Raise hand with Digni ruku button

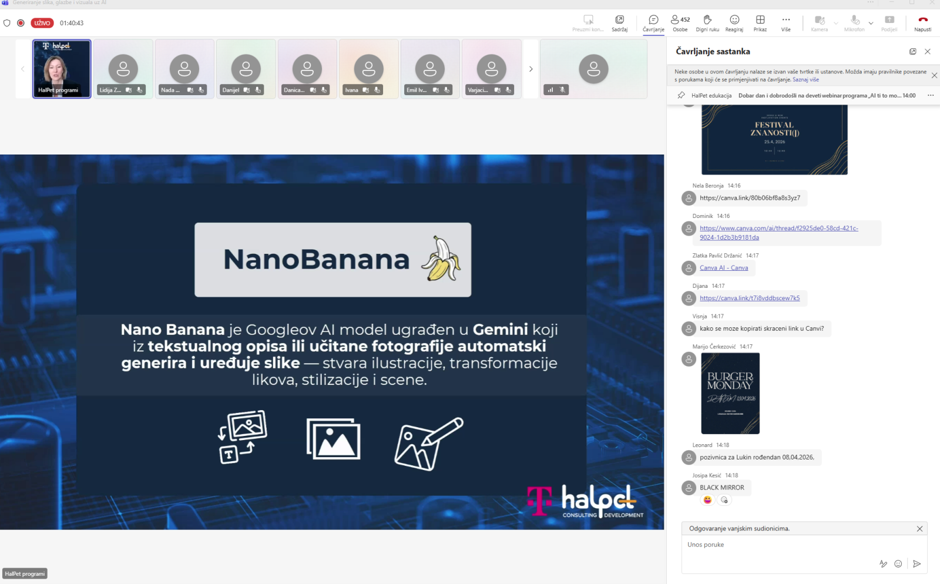tap(707, 23)
